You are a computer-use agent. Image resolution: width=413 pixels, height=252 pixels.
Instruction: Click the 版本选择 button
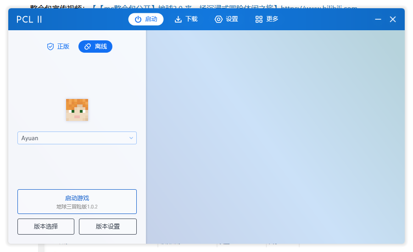46,227
